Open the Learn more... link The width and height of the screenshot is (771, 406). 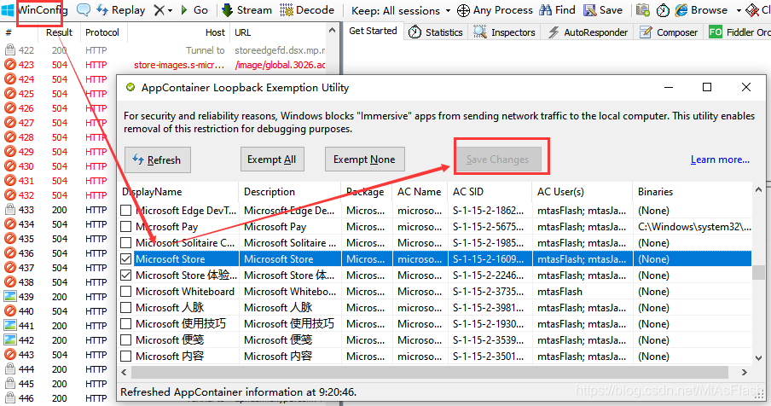(x=720, y=159)
